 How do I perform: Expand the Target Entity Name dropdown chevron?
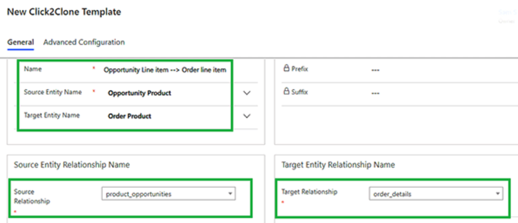point(247,116)
